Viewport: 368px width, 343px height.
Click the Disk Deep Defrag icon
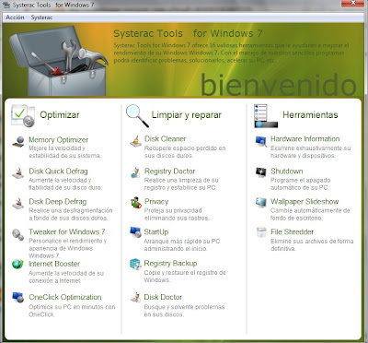[x=18, y=203]
